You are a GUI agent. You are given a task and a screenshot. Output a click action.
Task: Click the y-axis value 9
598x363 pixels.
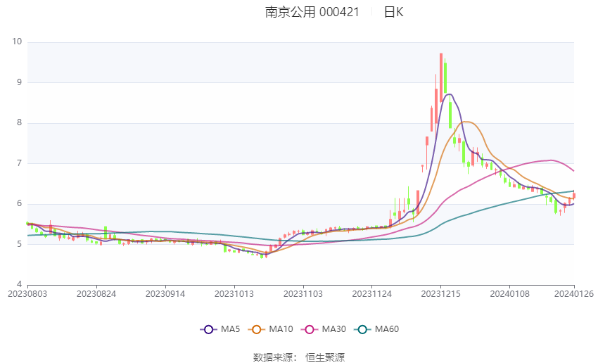[20, 82]
